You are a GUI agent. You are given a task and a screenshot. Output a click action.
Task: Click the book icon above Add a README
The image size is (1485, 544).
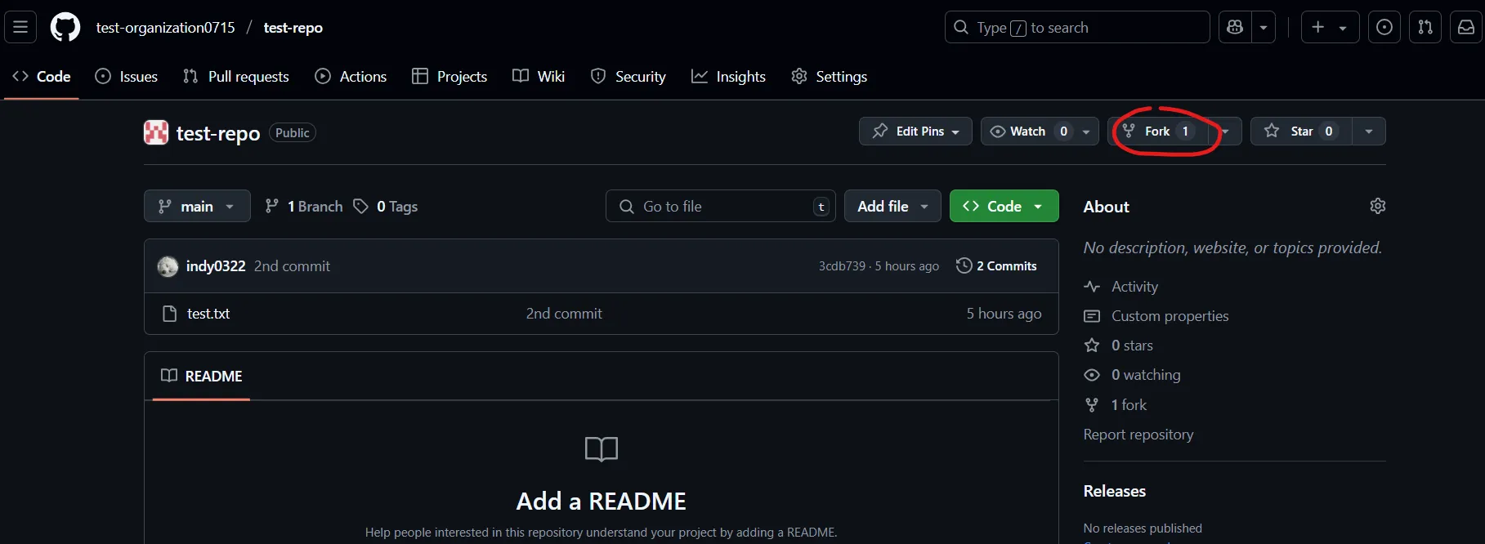coord(602,449)
